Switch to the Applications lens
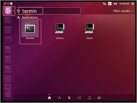137x103 pixels. (x=59, y=98)
